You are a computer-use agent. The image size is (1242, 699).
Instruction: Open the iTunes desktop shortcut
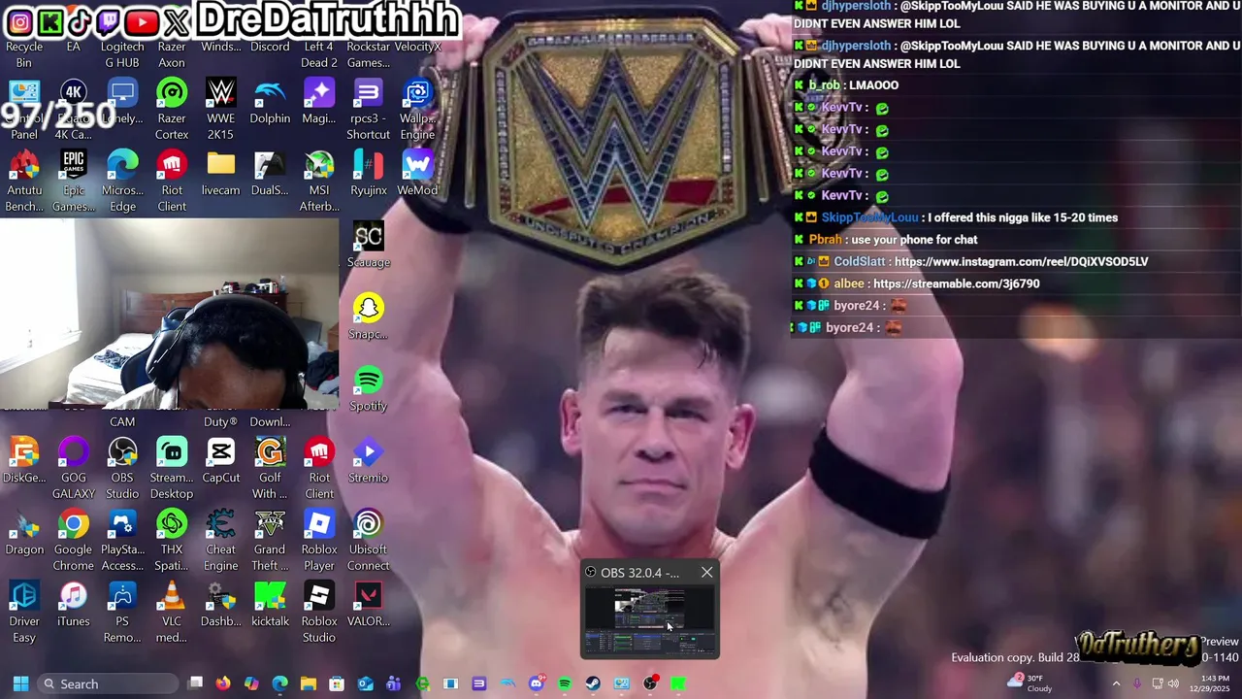pos(74,604)
